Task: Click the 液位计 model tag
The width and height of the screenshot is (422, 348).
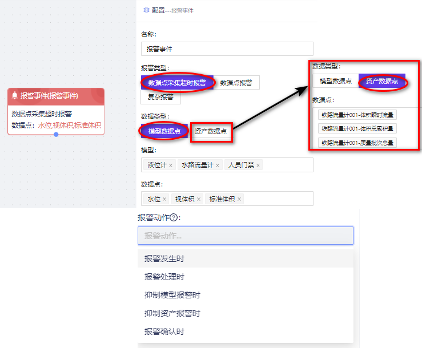Action: point(159,165)
